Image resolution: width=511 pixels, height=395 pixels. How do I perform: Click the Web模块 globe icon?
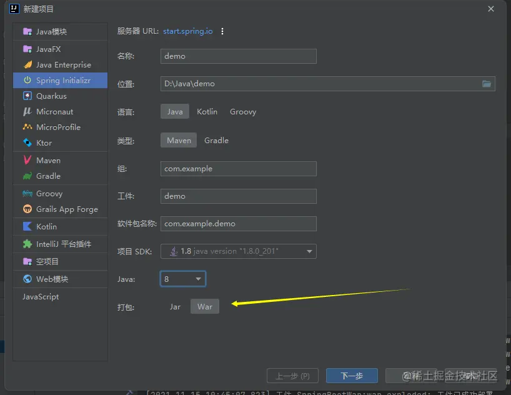pyautogui.click(x=27, y=279)
